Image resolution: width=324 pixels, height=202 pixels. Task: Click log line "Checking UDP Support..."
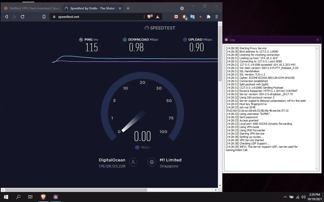248,143
